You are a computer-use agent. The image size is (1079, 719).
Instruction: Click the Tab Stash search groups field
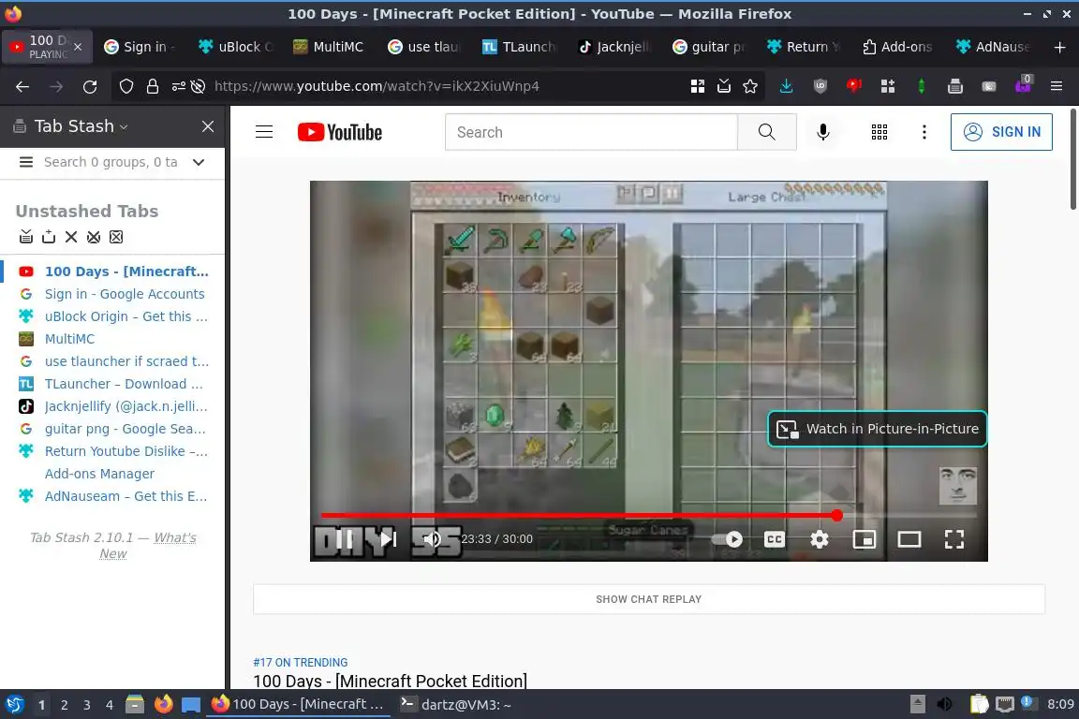coord(111,162)
